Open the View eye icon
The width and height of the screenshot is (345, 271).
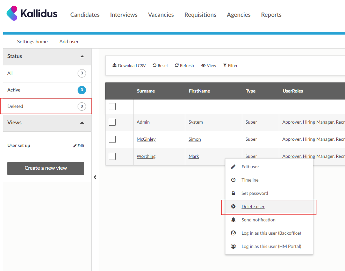203,66
